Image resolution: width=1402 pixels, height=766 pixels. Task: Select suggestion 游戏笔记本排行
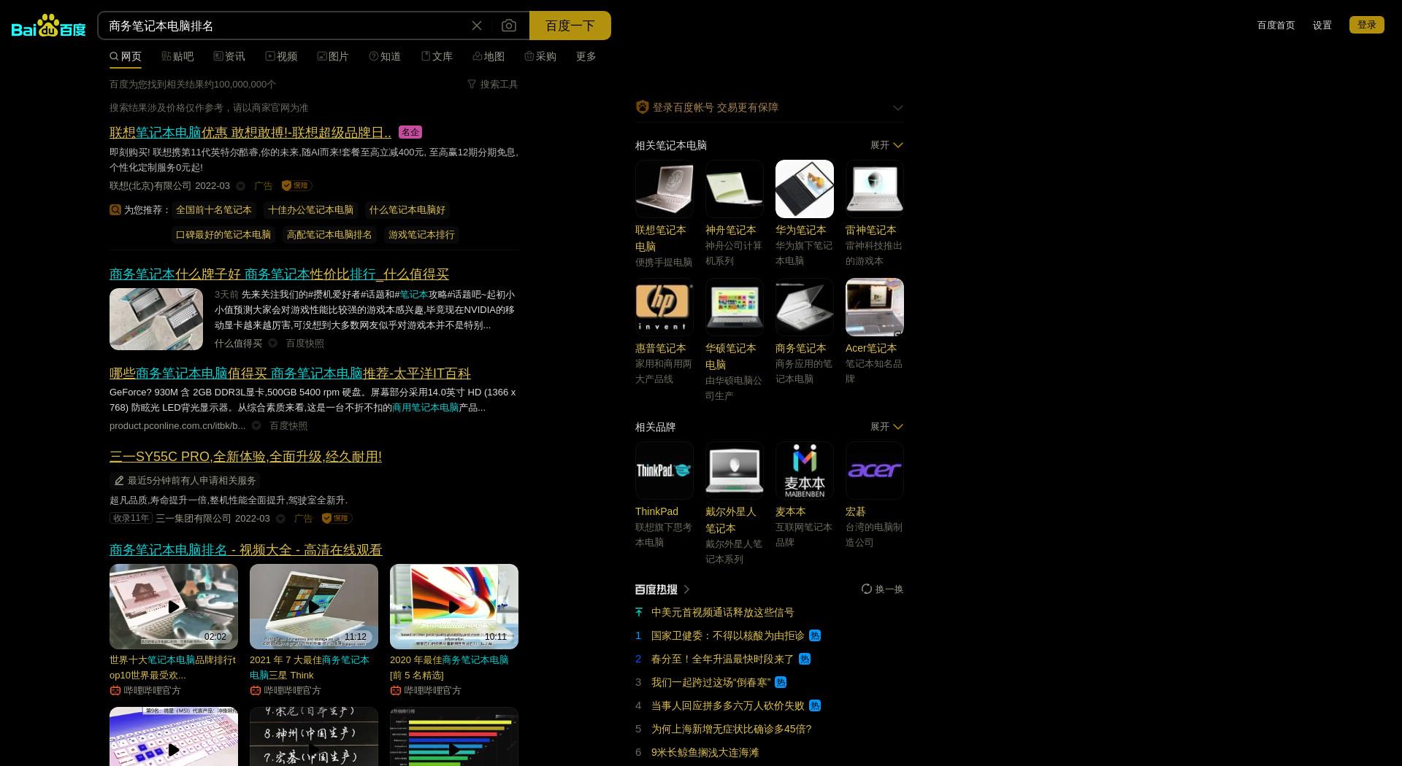pos(421,234)
